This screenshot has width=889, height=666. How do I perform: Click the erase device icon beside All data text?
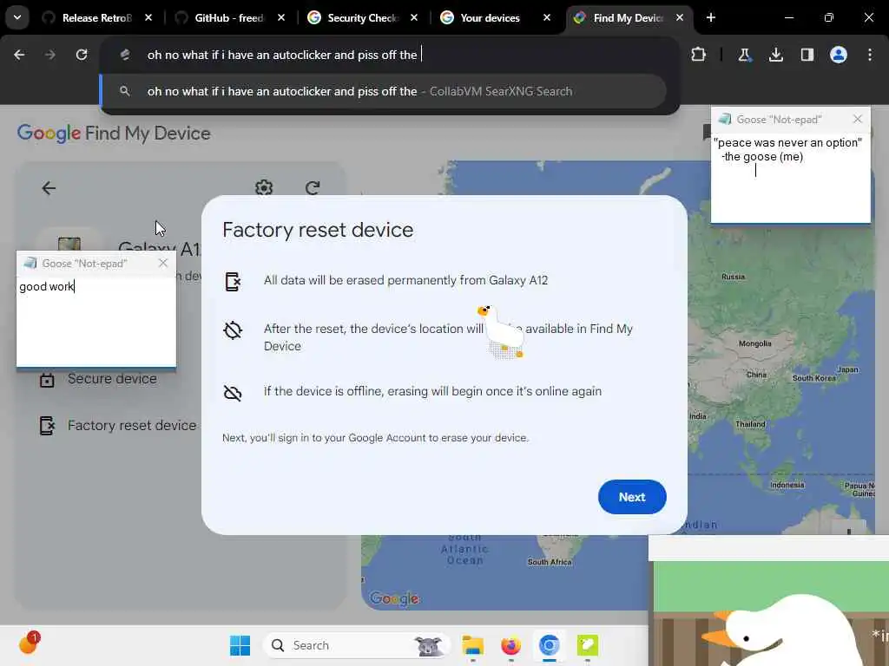(x=233, y=281)
